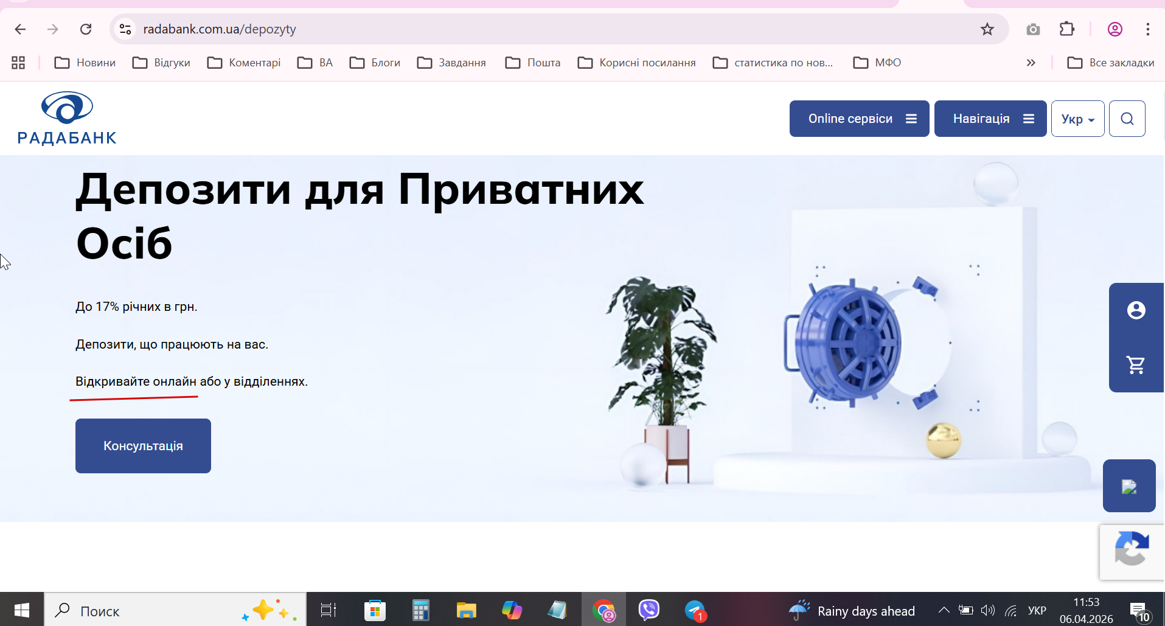Open the shopping cart side icon

pyautogui.click(x=1136, y=365)
